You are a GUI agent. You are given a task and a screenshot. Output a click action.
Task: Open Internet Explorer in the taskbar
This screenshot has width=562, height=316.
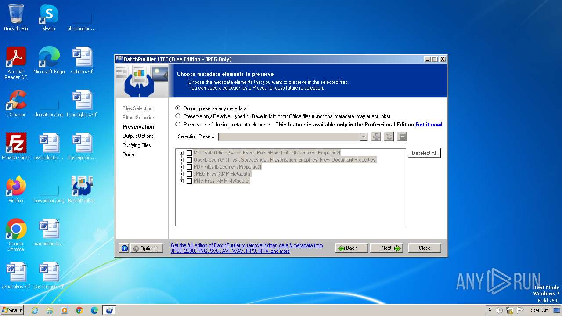point(35,310)
